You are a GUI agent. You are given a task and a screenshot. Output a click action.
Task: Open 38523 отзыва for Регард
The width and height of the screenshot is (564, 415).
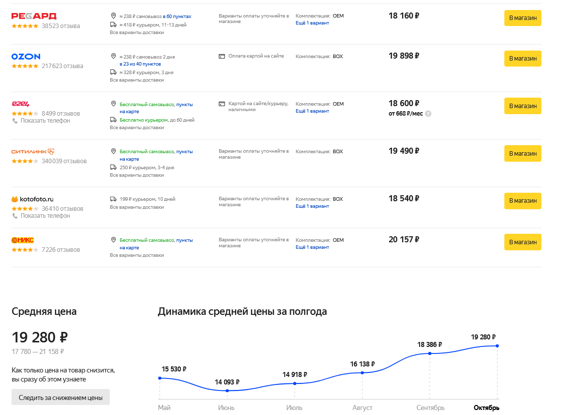(x=61, y=26)
